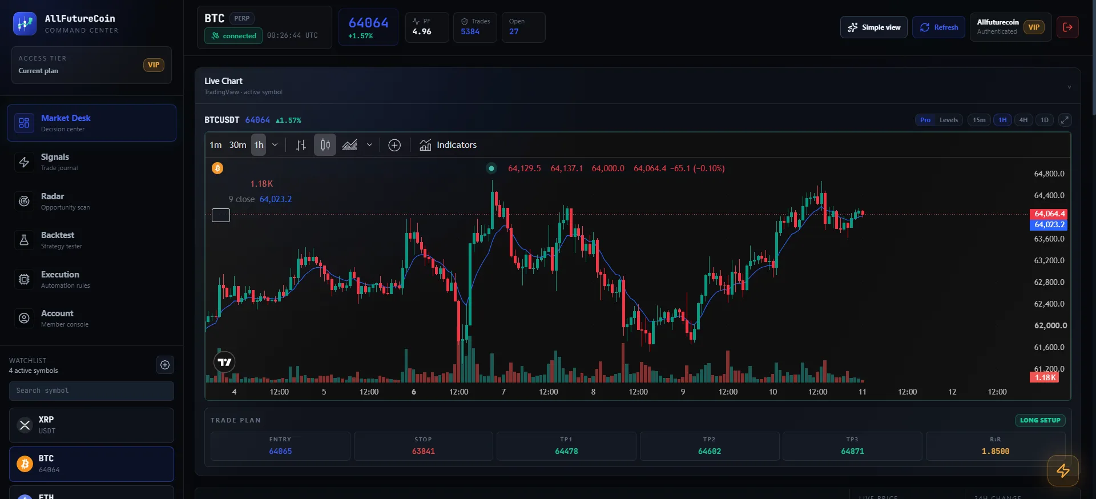Switch chart interval to 1h
The image size is (1096, 499).
tap(259, 145)
